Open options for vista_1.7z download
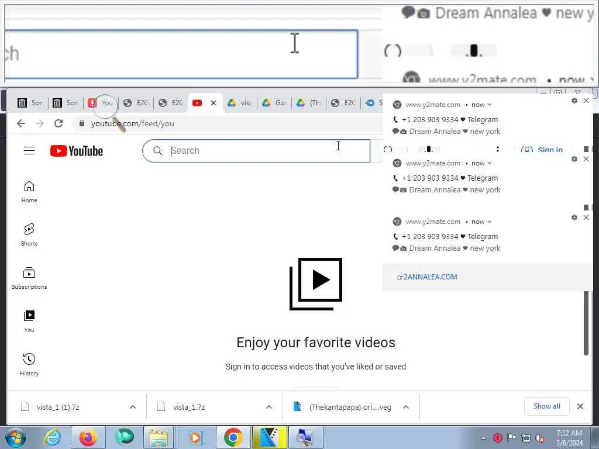This screenshot has width=599, height=449. [x=269, y=407]
